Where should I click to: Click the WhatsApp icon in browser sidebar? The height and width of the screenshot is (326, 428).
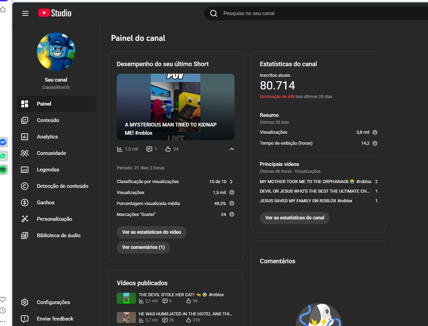click(3, 156)
